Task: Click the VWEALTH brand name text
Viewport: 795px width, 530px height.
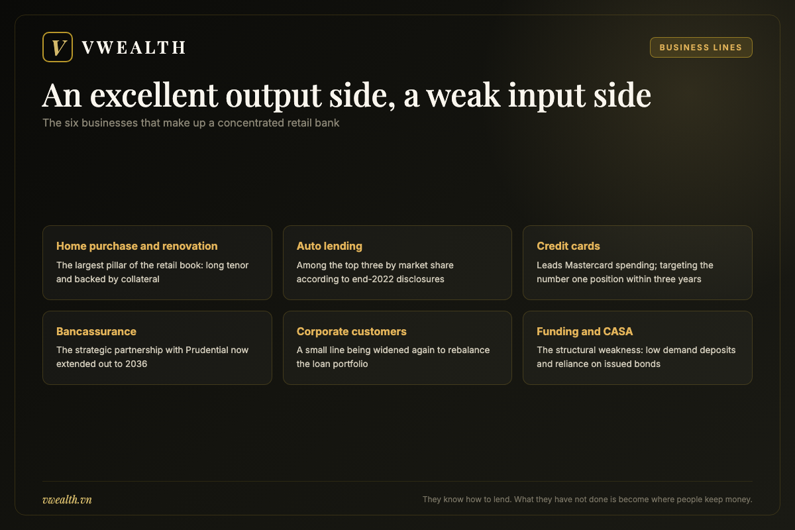Action: coord(133,48)
